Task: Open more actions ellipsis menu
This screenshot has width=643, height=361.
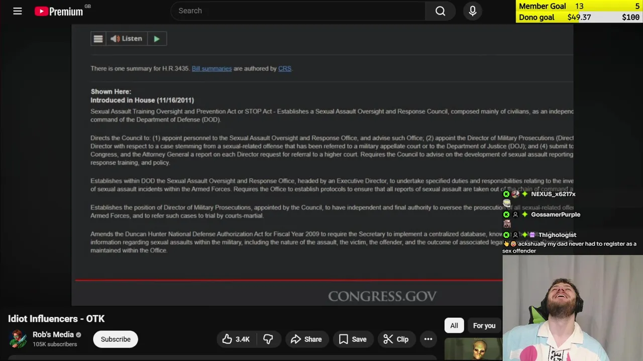Action: [428, 339]
